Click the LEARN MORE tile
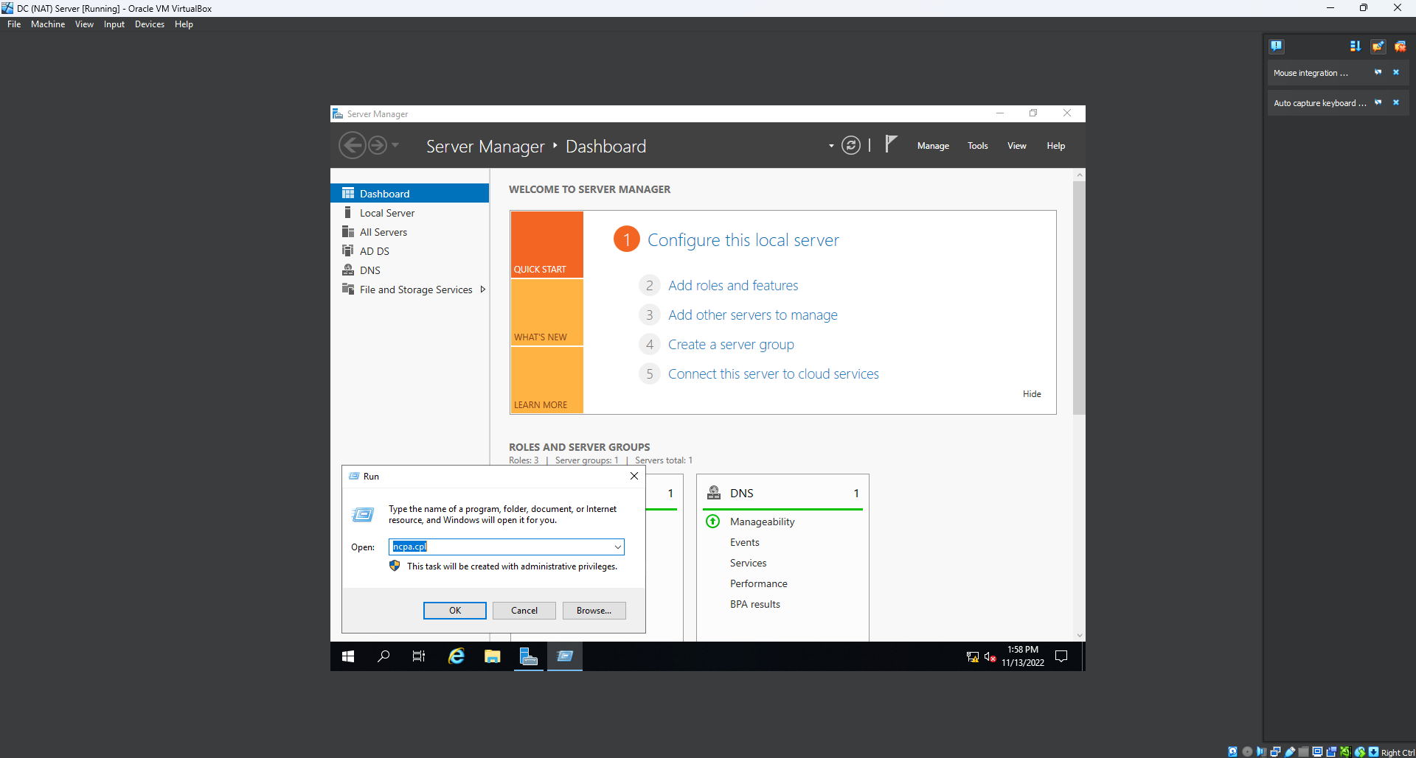The width and height of the screenshot is (1416, 758). [x=547, y=380]
